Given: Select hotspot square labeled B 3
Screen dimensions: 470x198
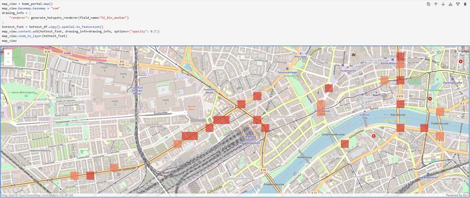Looking at the screenshot, I should pyautogui.click(x=440, y=136).
